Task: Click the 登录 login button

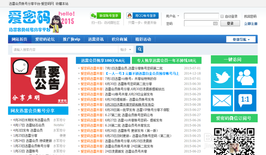Action: click(x=230, y=23)
